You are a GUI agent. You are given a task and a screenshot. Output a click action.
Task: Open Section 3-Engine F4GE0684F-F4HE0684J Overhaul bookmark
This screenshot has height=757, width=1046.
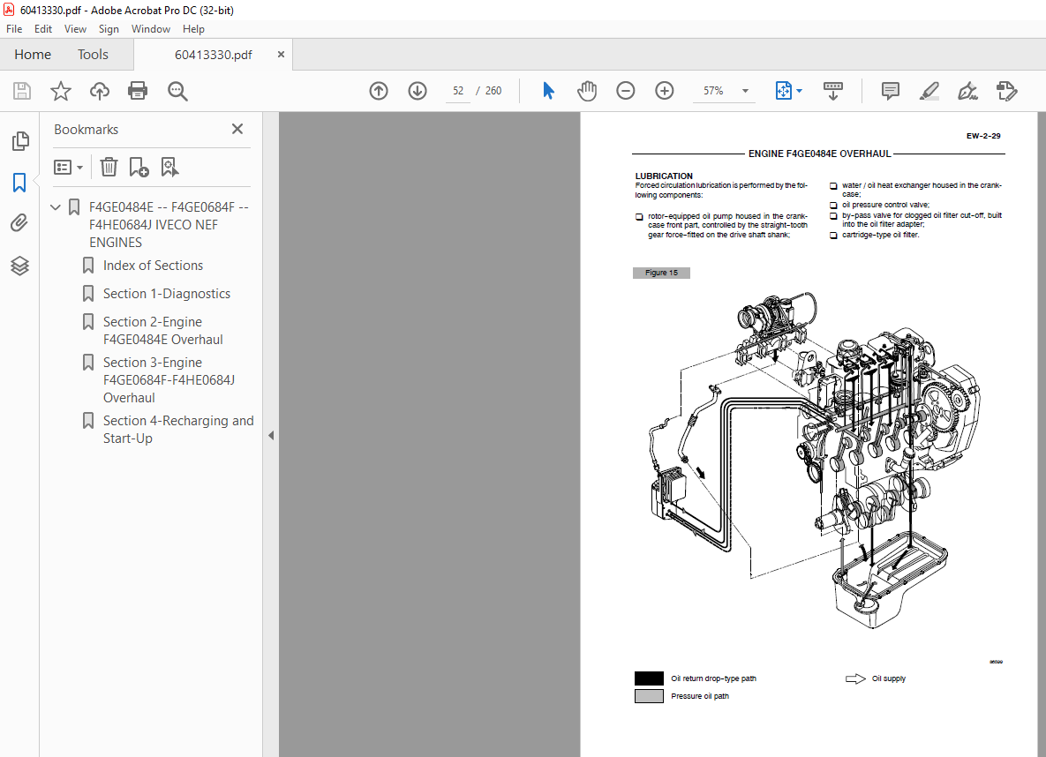169,379
